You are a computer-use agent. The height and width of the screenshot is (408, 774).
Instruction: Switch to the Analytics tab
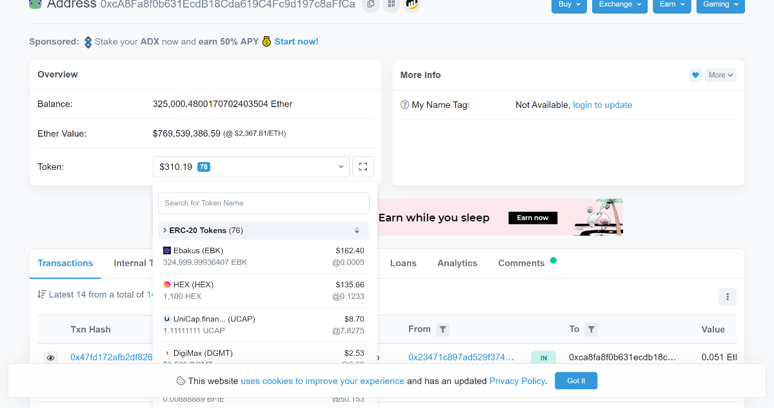tap(457, 263)
